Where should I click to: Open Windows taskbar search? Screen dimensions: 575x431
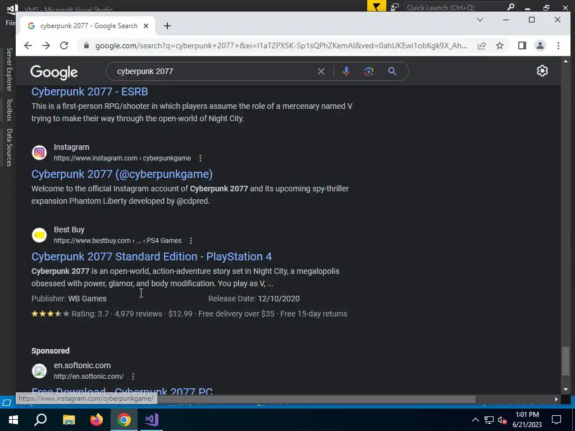point(40,420)
